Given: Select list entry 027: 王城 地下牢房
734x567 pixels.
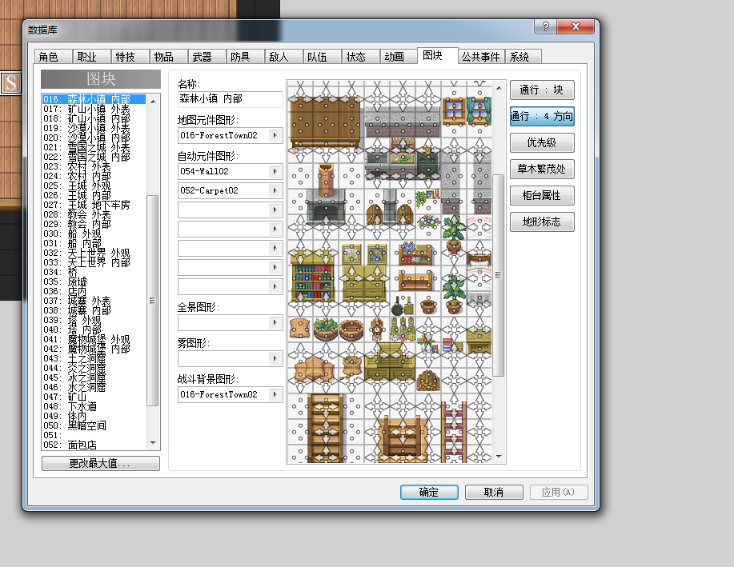Looking at the screenshot, I should [x=94, y=205].
